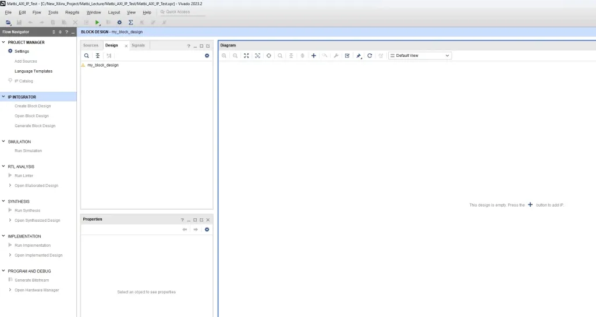This screenshot has height=317, width=596.
Task: Click Language Templates in Flow Navigator
Action: 33,71
